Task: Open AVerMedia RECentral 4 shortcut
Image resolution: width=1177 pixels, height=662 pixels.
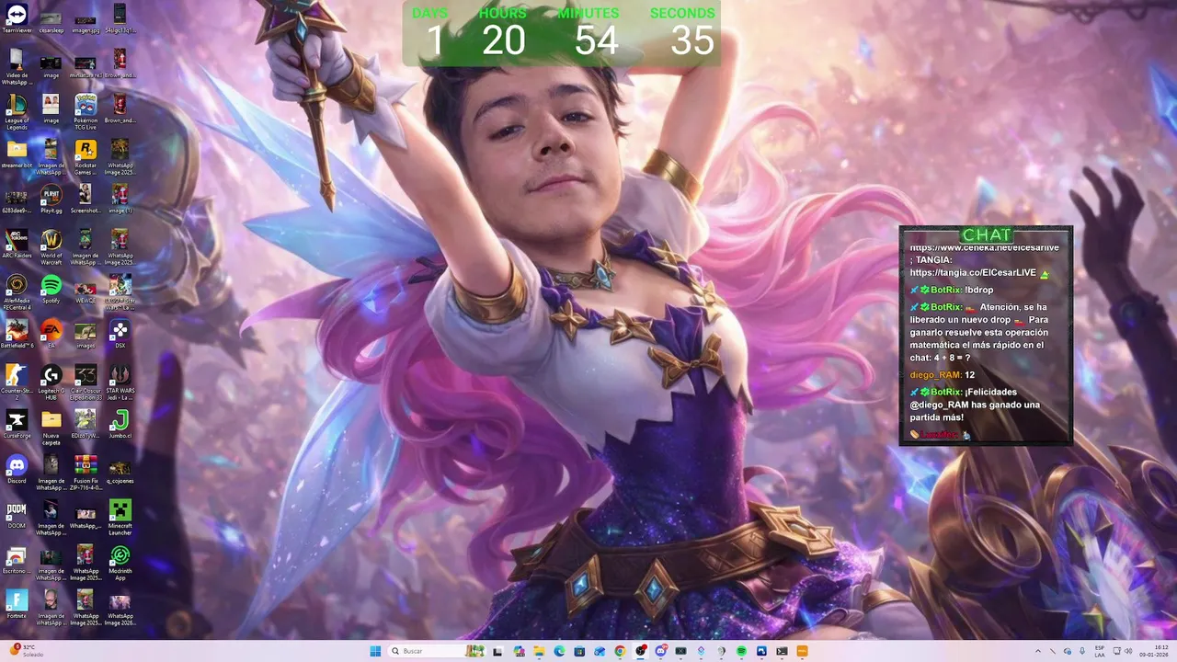Action: 17,291
